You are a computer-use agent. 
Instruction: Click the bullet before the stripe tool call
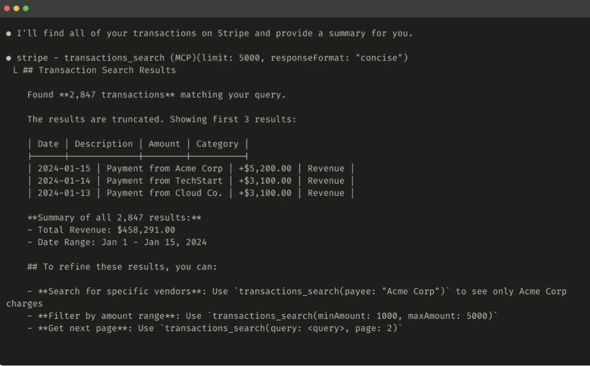(x=8, y=58)
